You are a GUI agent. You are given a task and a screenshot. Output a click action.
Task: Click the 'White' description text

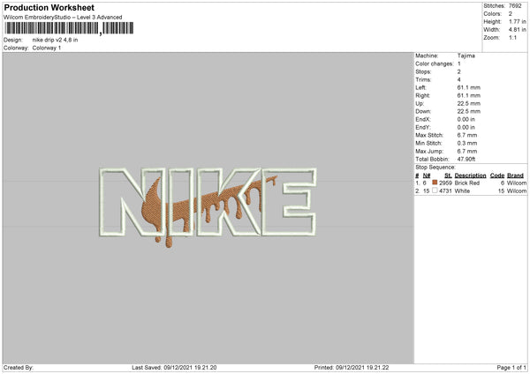462,191
